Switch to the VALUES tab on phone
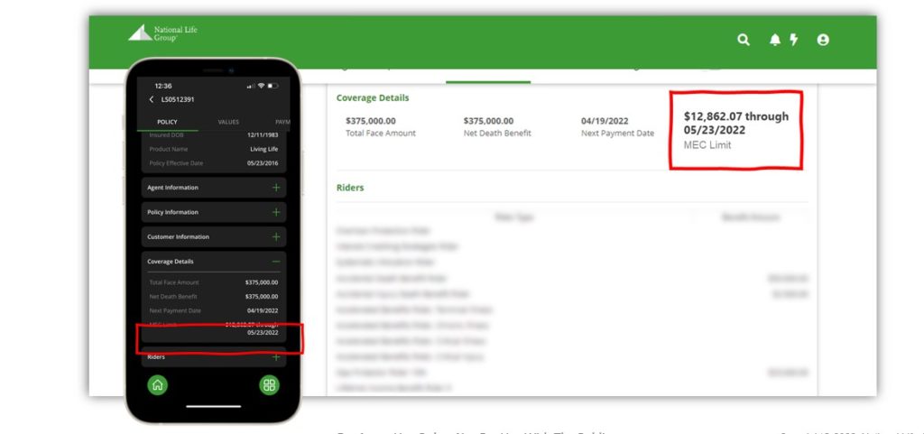The height and width of the screenshot is (434, 924). tap(228, 121)
